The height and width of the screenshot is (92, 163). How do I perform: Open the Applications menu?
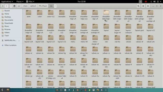tap(7, 2)
